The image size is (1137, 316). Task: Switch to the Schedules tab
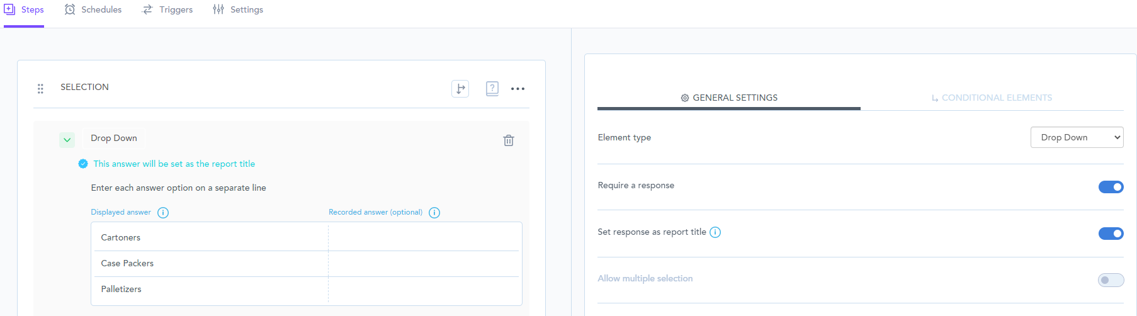click(93, 10)
